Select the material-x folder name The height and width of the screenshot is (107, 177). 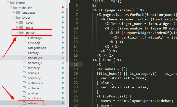(26, 8)
